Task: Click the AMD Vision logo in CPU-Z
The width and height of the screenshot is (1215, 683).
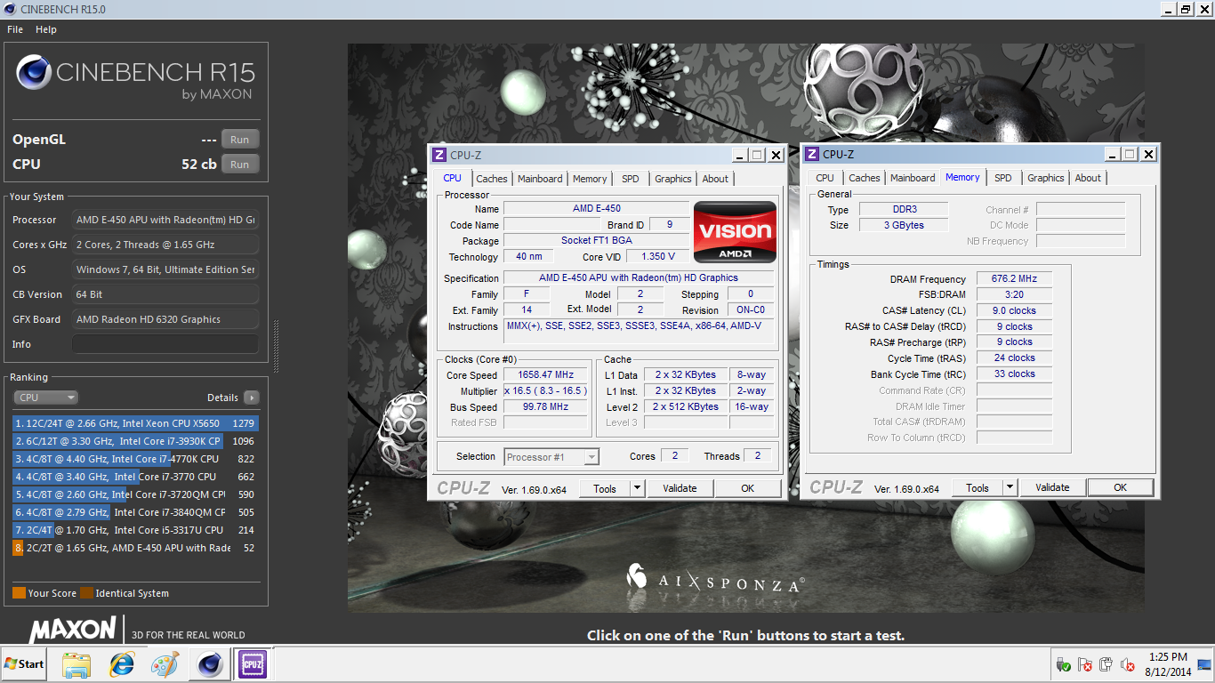Action: tap(735, 231)
